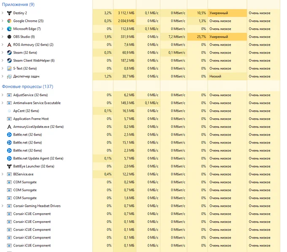Select the BattlEye Launcher (32 бита) process
Viewport: 287px width, 252px height.
(x=34, y=166)
